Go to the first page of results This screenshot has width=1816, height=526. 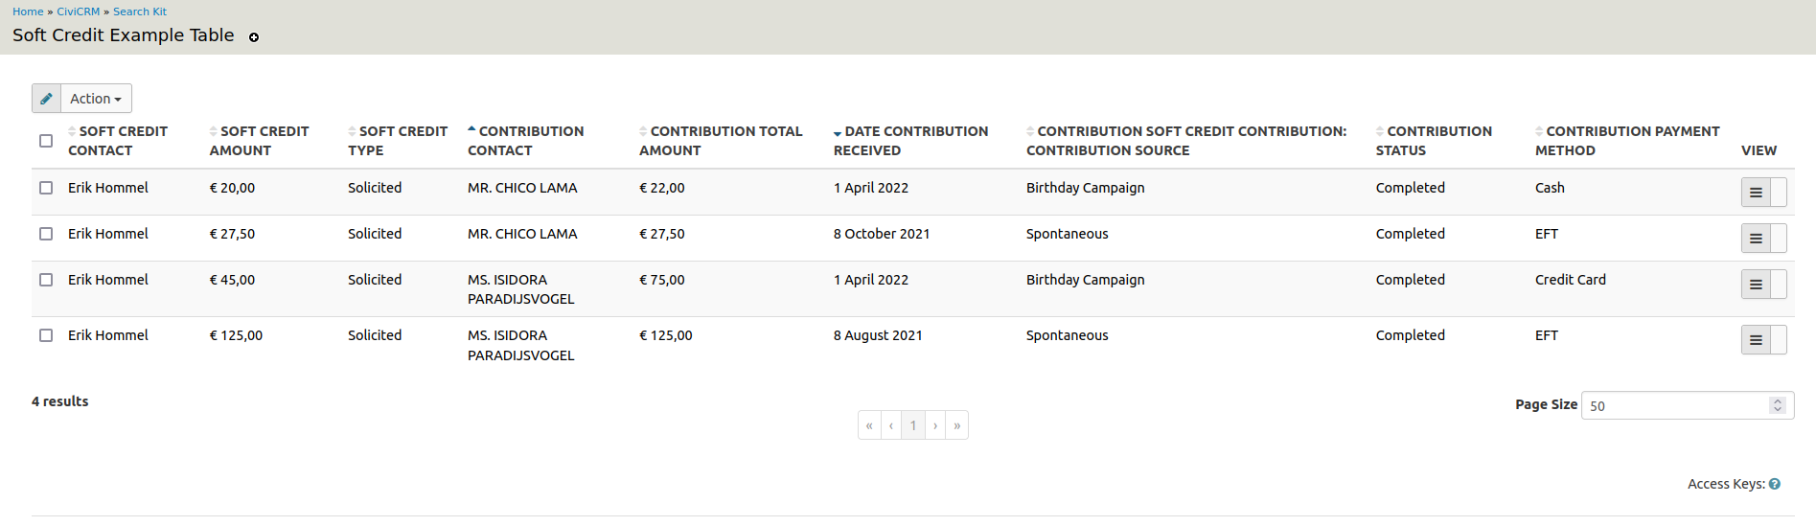(869, 425)
